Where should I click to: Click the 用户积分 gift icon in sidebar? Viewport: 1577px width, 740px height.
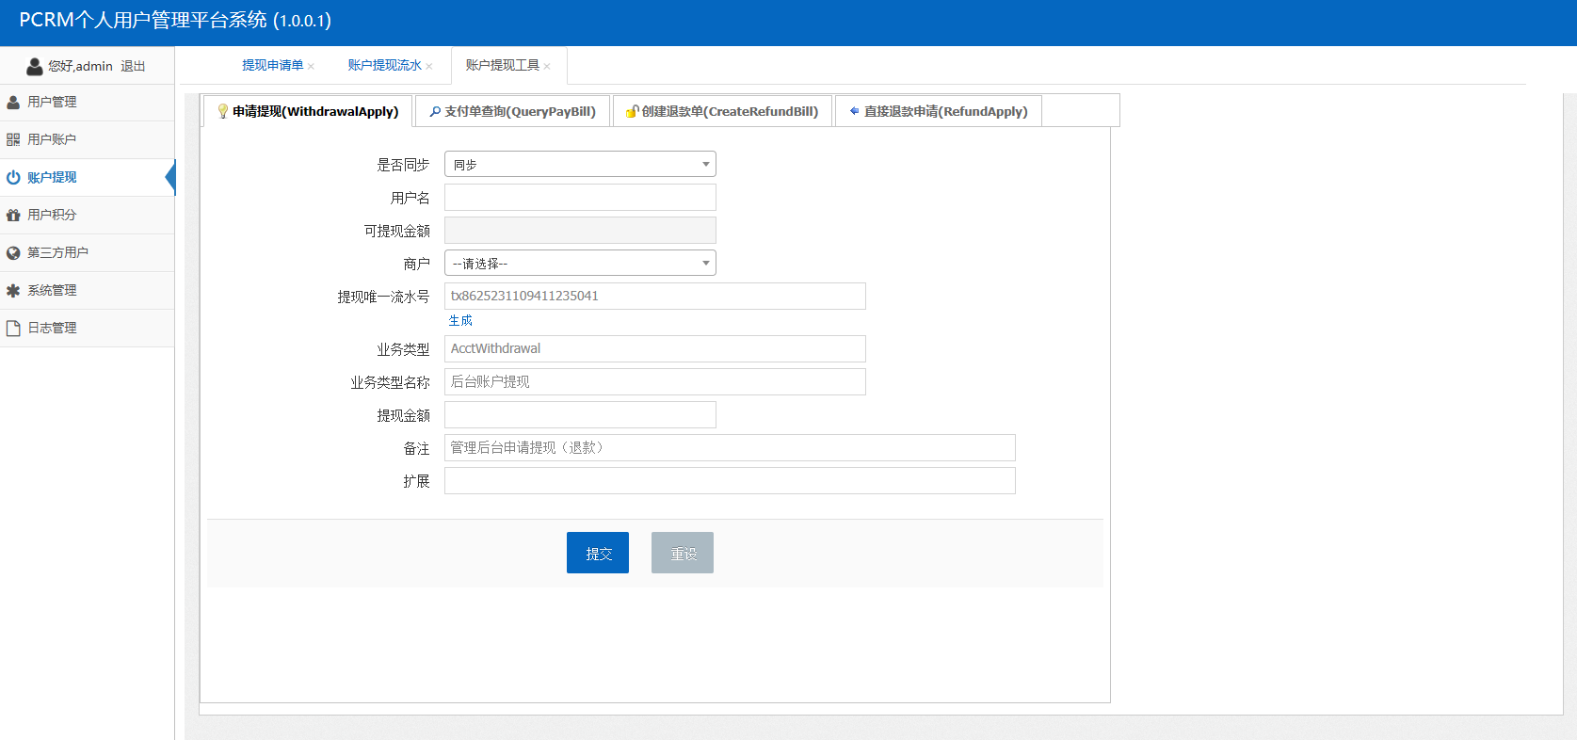[x=13, y=215]
